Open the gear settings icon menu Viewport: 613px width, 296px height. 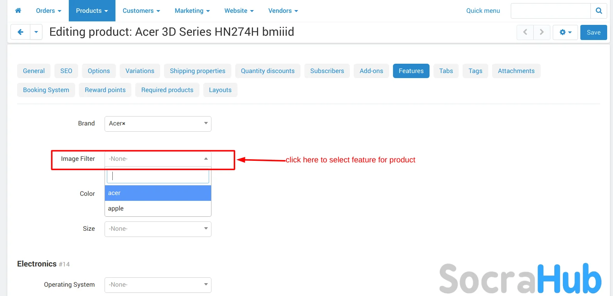point(565,32)
